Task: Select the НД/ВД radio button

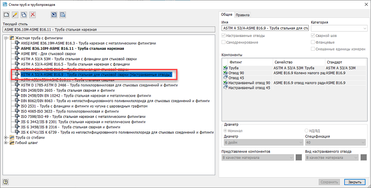Action: pyautogui.click(x=307, y=131)
